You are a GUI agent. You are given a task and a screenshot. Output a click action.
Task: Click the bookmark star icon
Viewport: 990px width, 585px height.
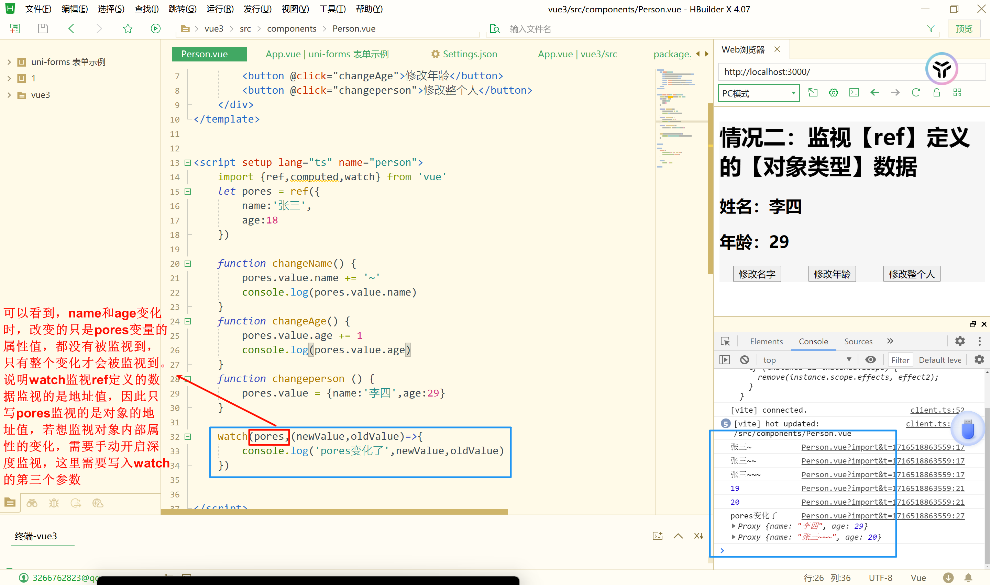tap(128, 28)
